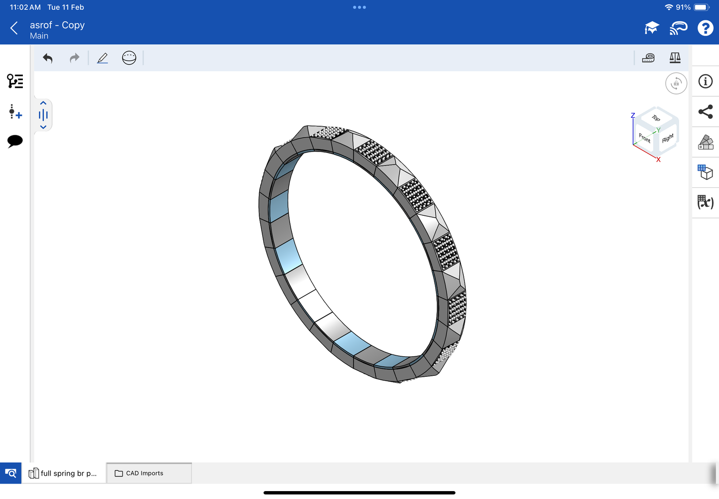Switch to the full spring br p... tab
Image resolution: width=719 pixels, height=499 pixels.
pos(63,473)
